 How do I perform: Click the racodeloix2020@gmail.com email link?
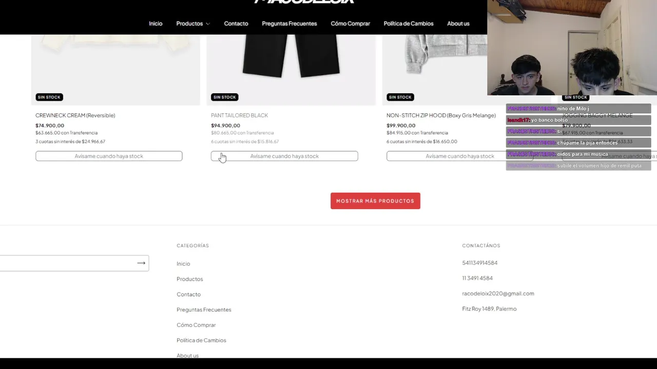click(498, 294)
